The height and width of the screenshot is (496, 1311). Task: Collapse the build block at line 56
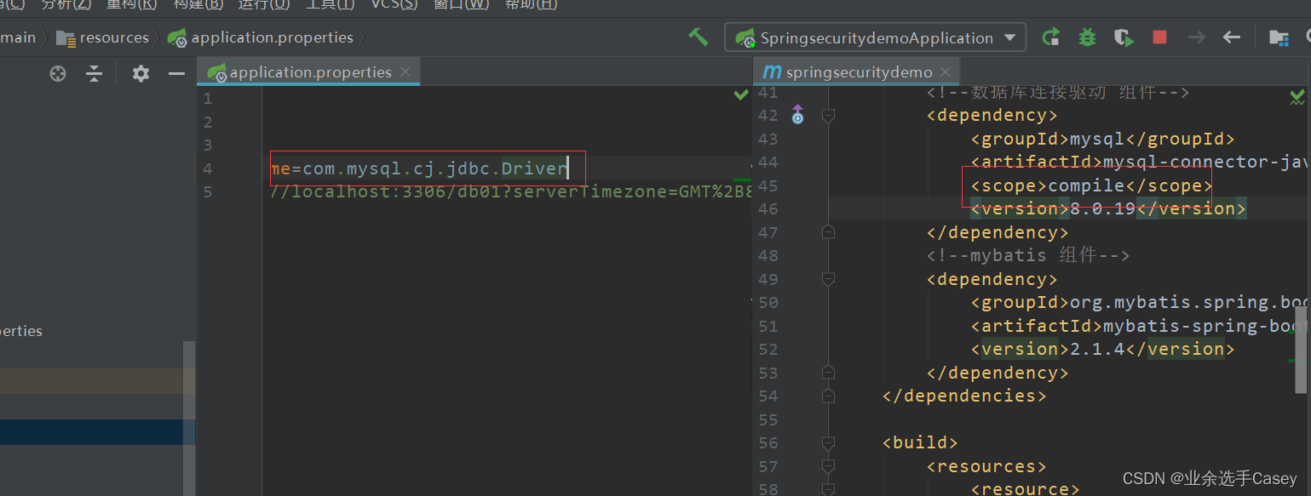coord(827,442)
